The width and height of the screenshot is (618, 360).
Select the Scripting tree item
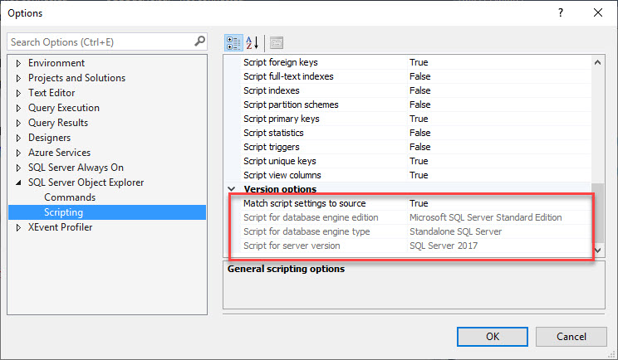[x=63, y=212]
